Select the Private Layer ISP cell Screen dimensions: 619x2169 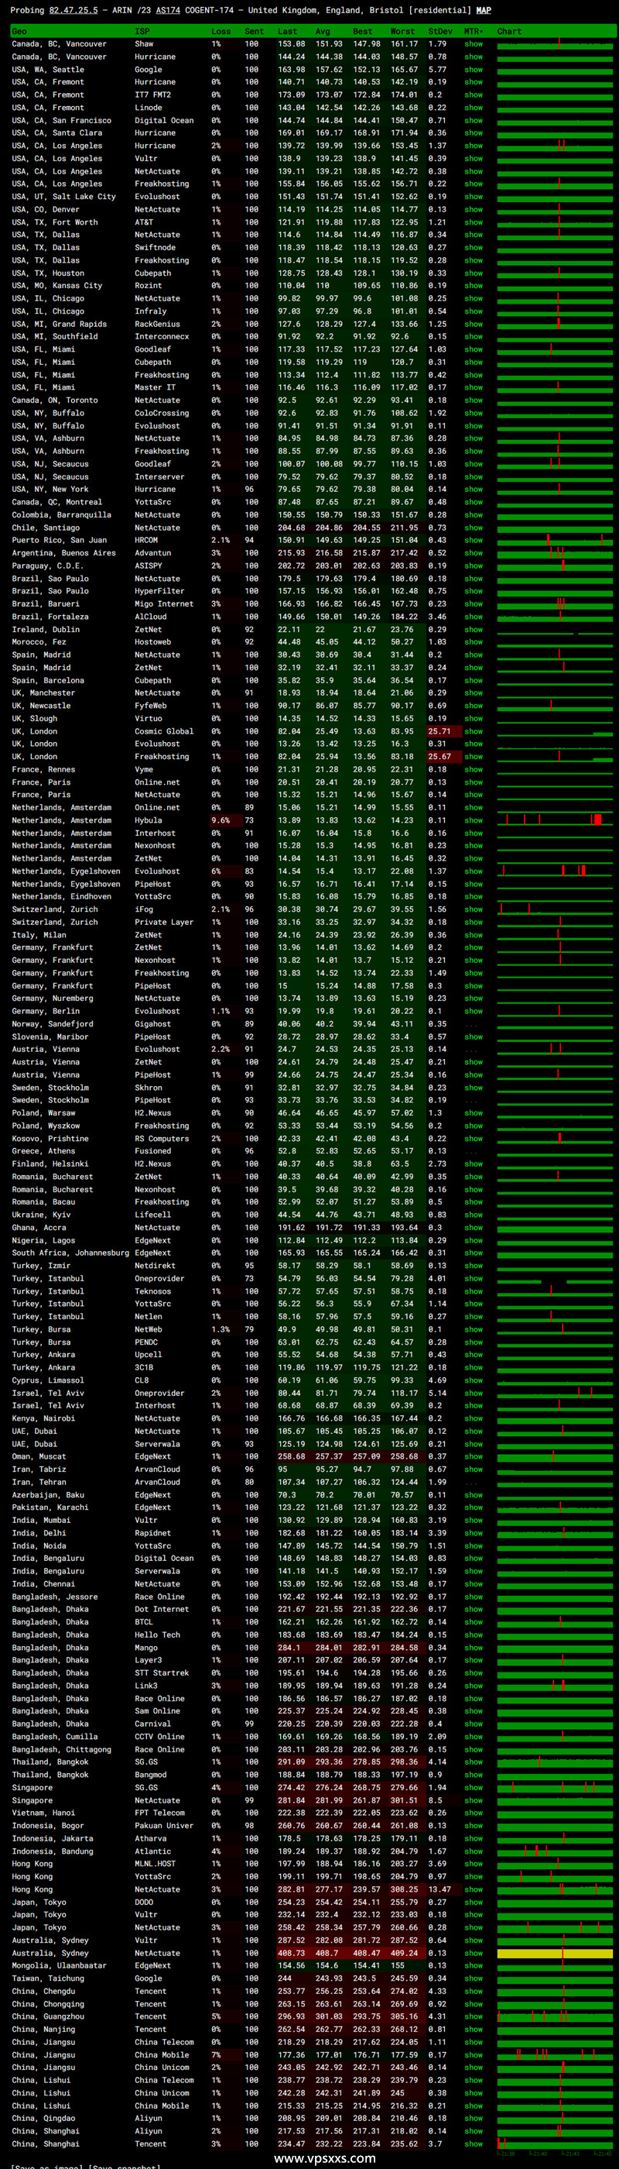tap(164, 922)
